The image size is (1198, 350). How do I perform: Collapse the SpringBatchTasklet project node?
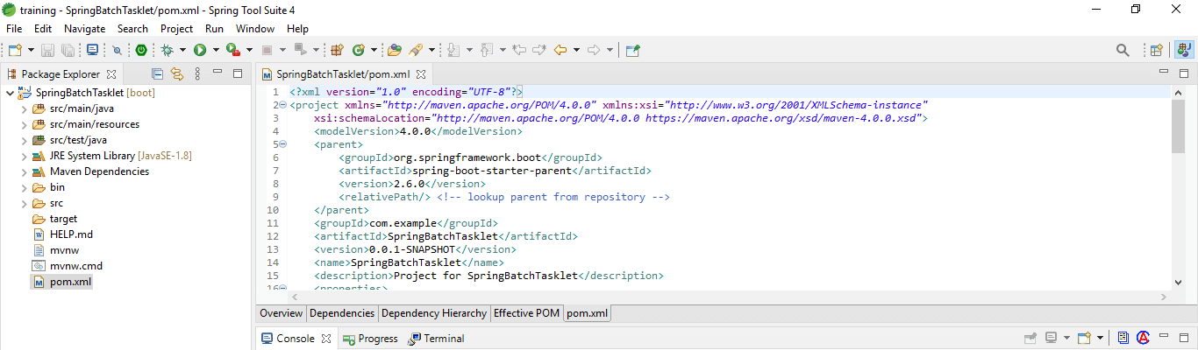[9, 93]
